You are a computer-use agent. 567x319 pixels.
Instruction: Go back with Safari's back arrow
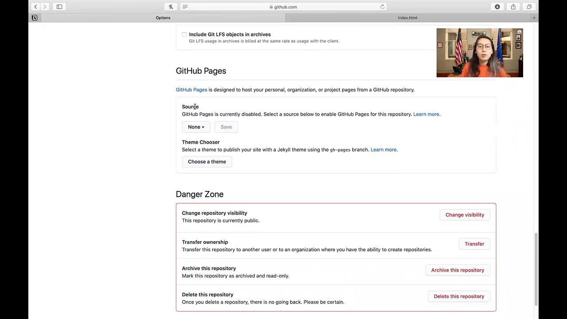35,7
